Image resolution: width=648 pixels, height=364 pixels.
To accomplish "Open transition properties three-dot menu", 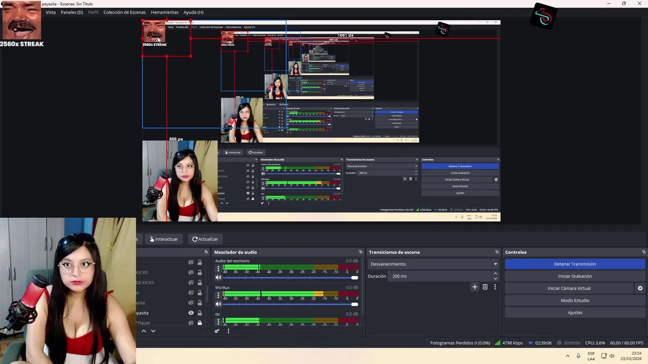I will tap(495, 287).
